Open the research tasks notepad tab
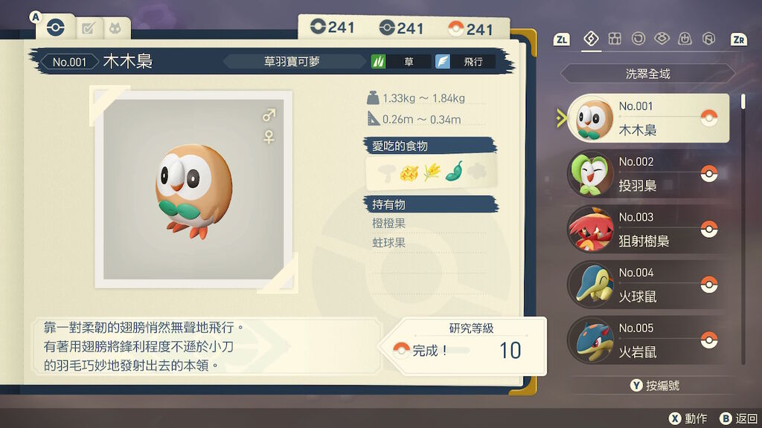The height and width of the screenshot is (428, 762). [89, 29]
